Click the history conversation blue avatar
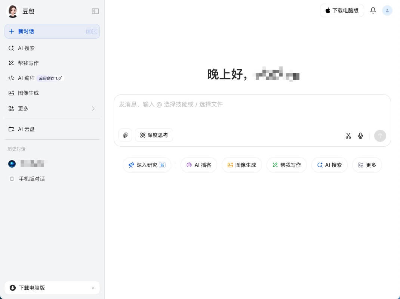Screen dimensions: 400x299 12,164
